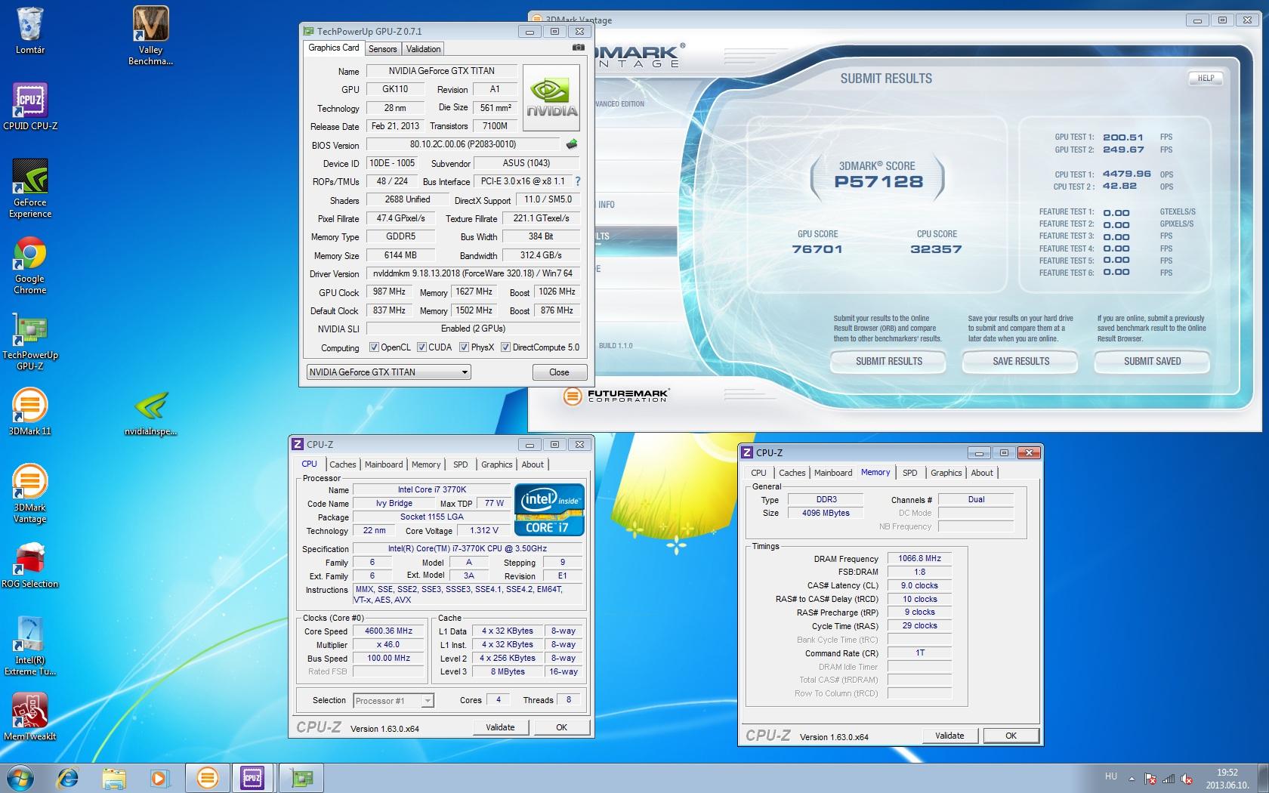Click Internet Explorer in the taskbar
This screenshot has width=1269, height=793.
(68, 777)
